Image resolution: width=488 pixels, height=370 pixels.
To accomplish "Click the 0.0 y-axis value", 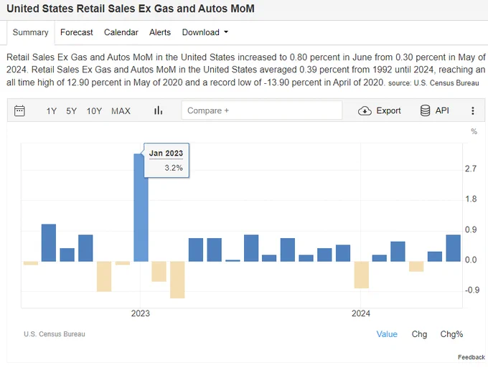I will coord(471,260).
